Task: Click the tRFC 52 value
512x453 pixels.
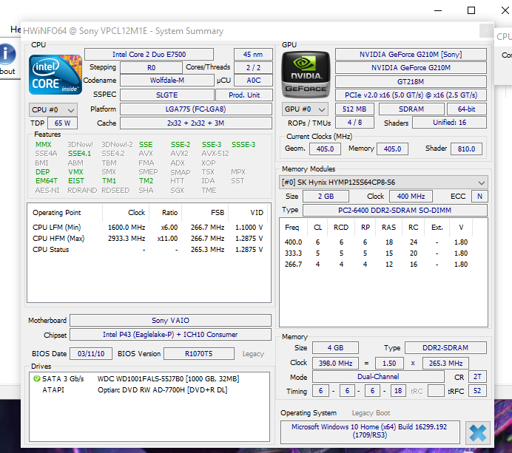Action: [477, 391]
